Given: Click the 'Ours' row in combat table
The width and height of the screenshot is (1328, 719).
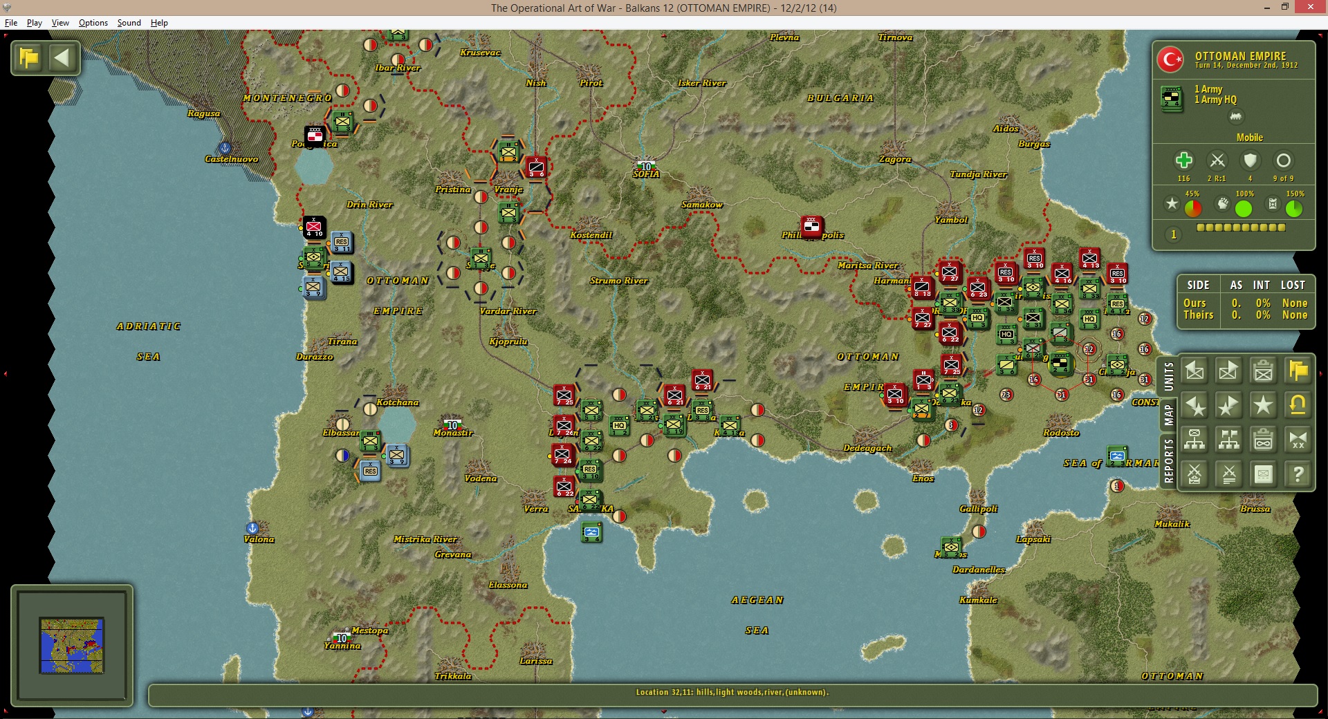Looking at the screenshot, I should (x=1245, y=303).
